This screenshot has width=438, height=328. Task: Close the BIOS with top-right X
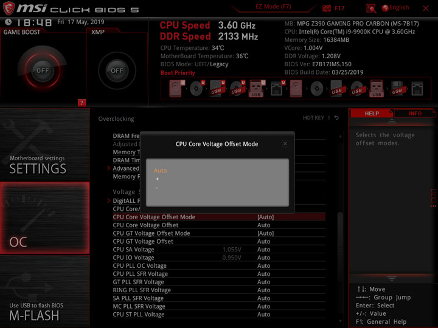(x=426, y=9)
